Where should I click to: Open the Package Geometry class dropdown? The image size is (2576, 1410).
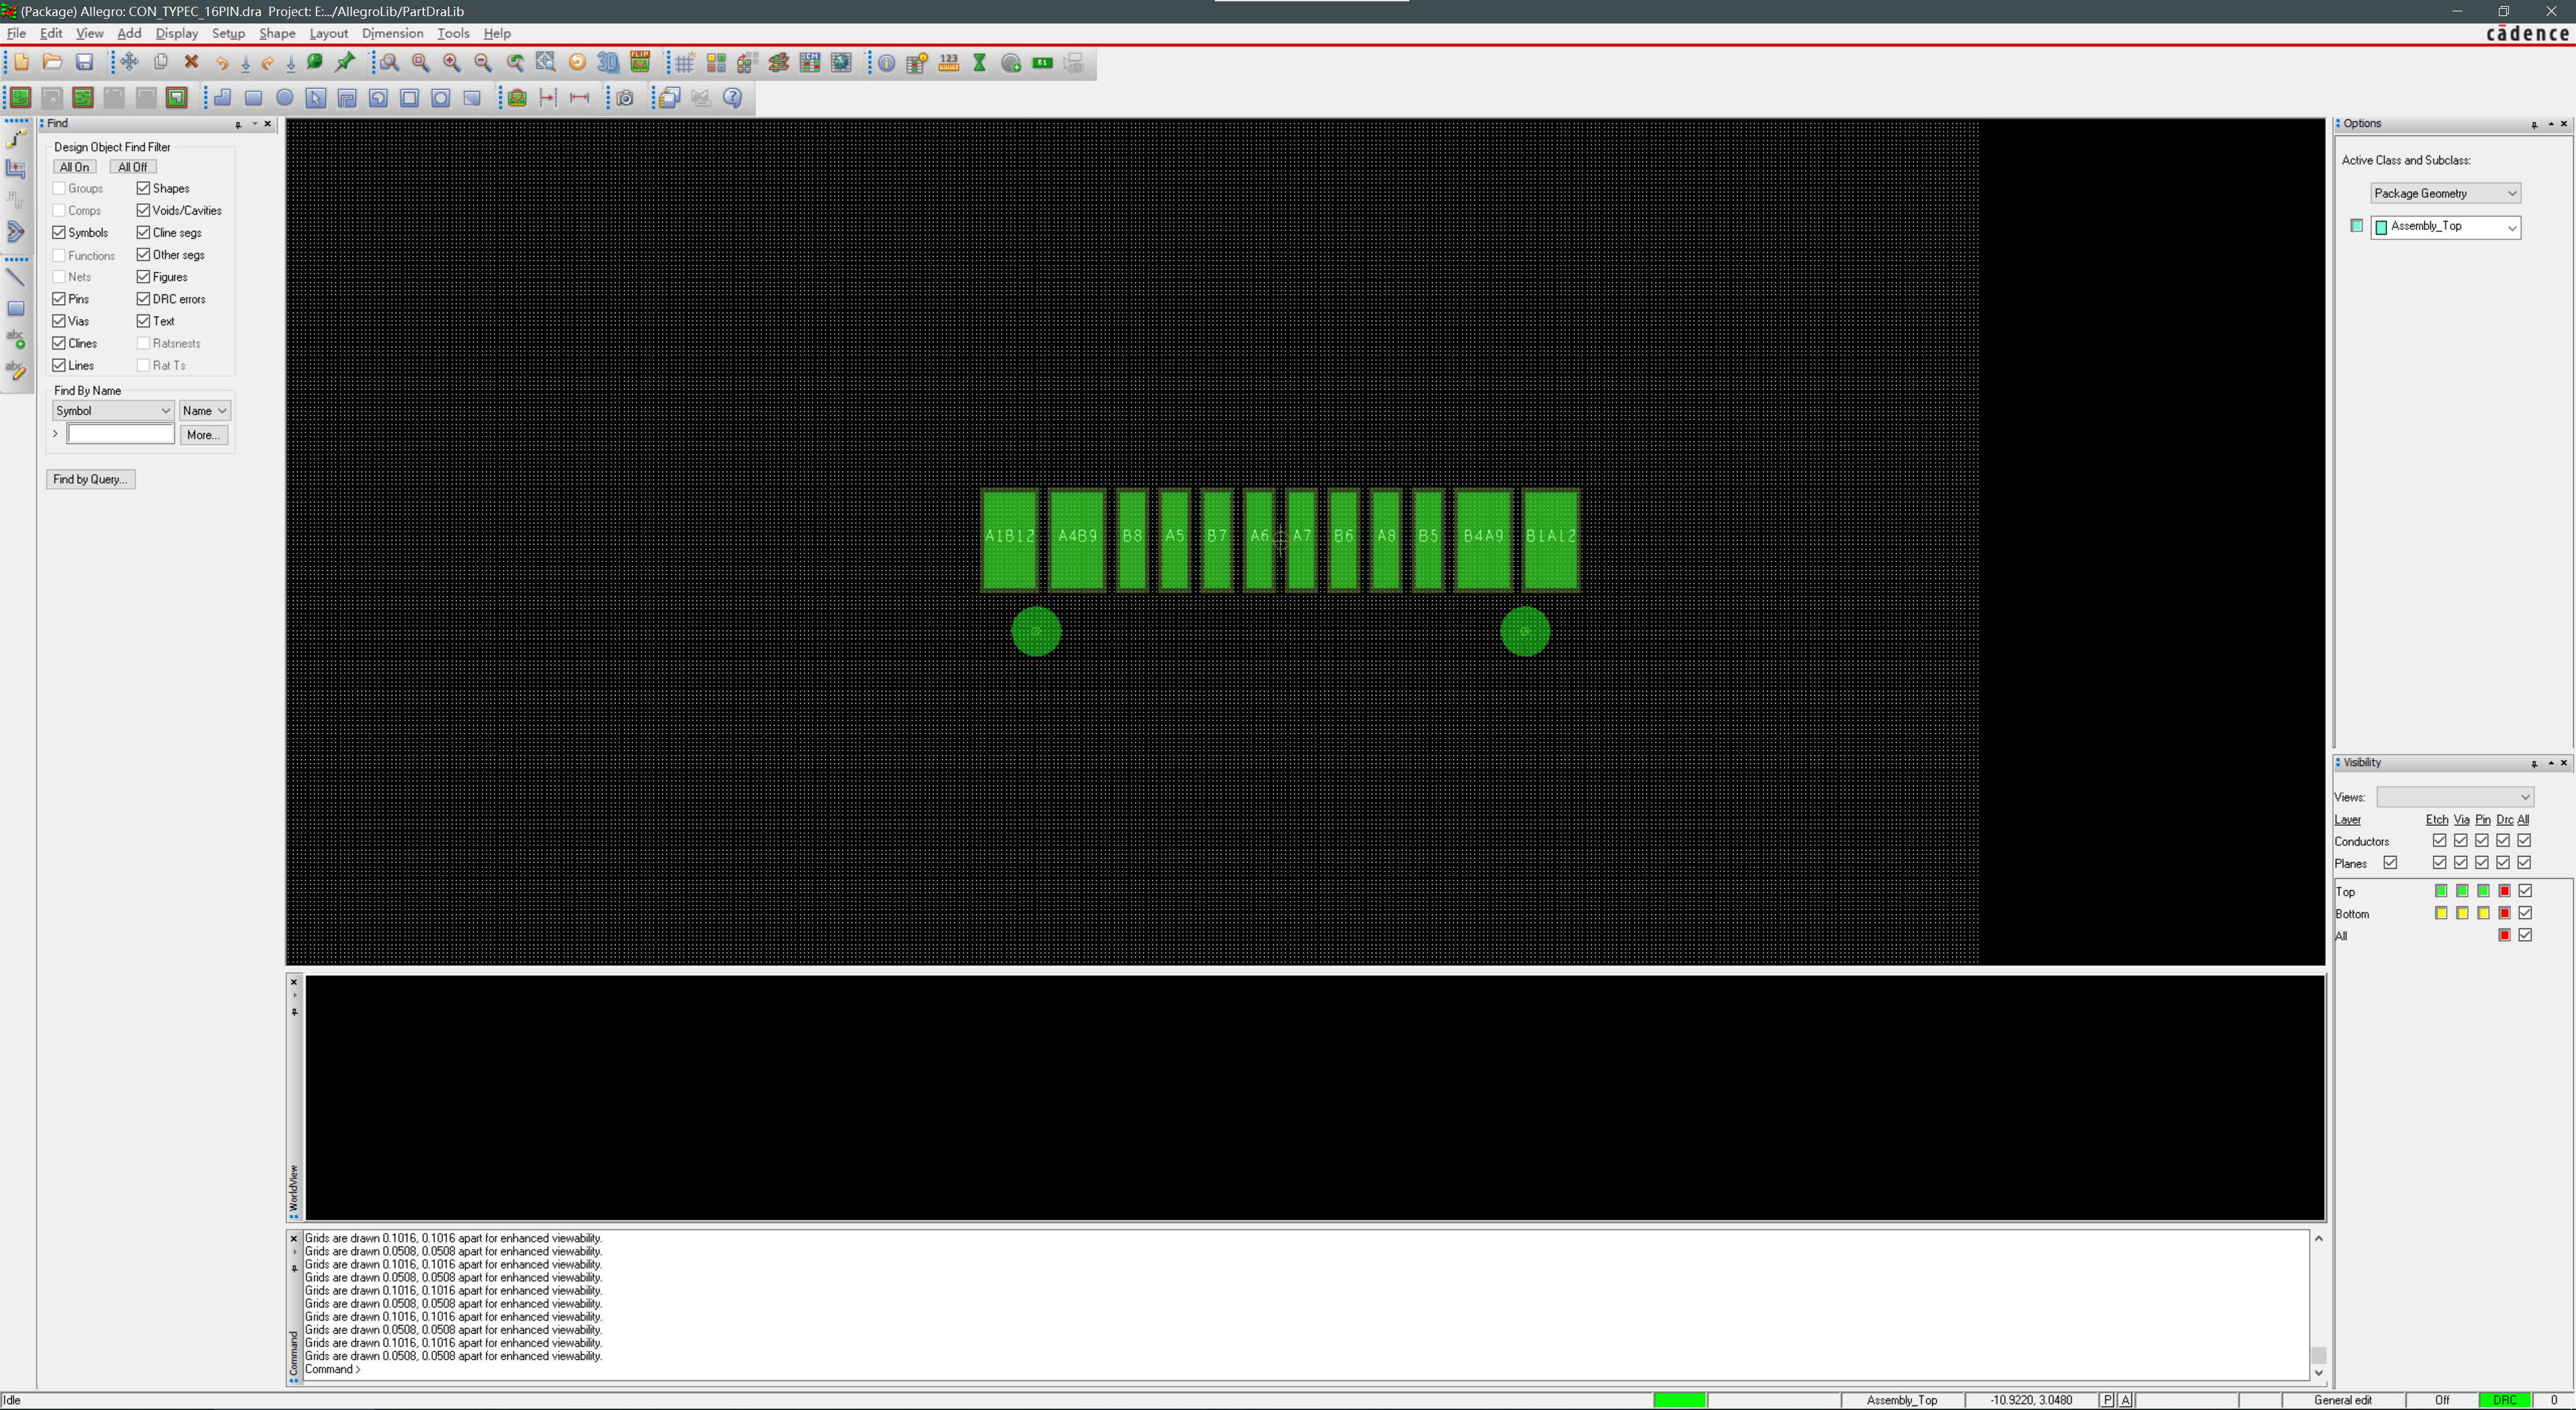click(2445, 193)
